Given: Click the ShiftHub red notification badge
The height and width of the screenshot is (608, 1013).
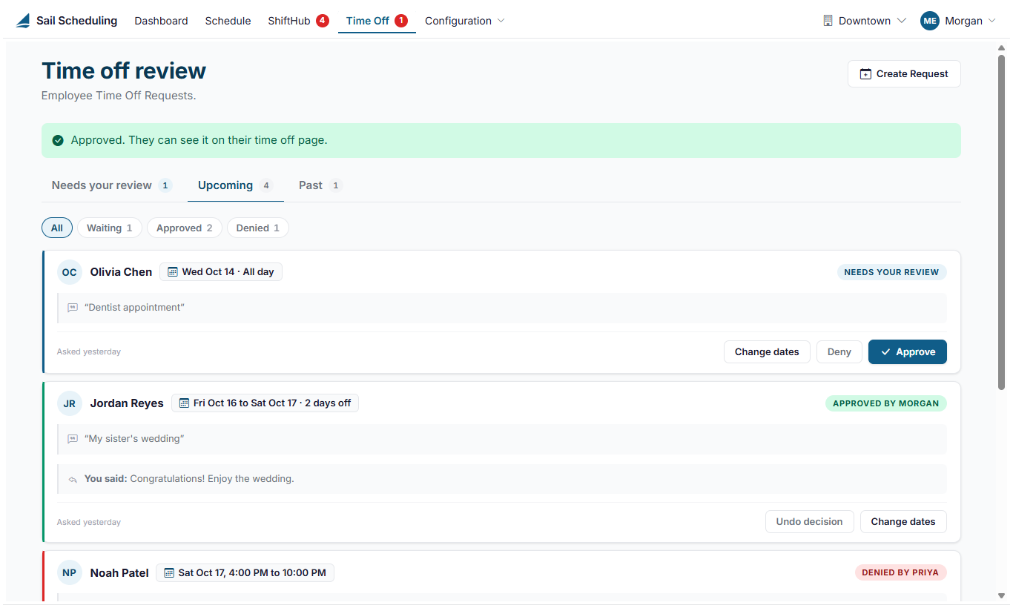Looking at the screenshot, I should [323, 21].
